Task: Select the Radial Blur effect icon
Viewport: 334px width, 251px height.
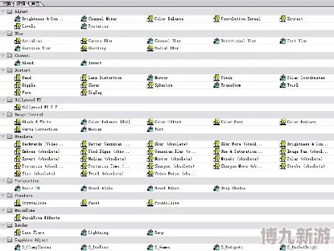Action: point(150,48)
